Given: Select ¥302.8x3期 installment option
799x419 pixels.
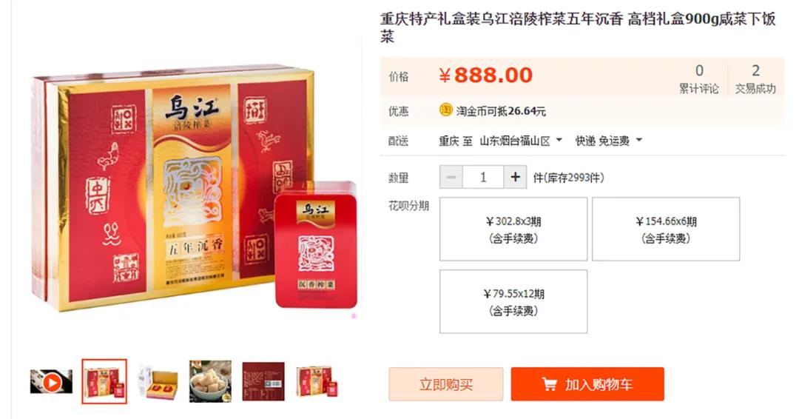Looking at the screenshot, I should (x=513, y=229).
